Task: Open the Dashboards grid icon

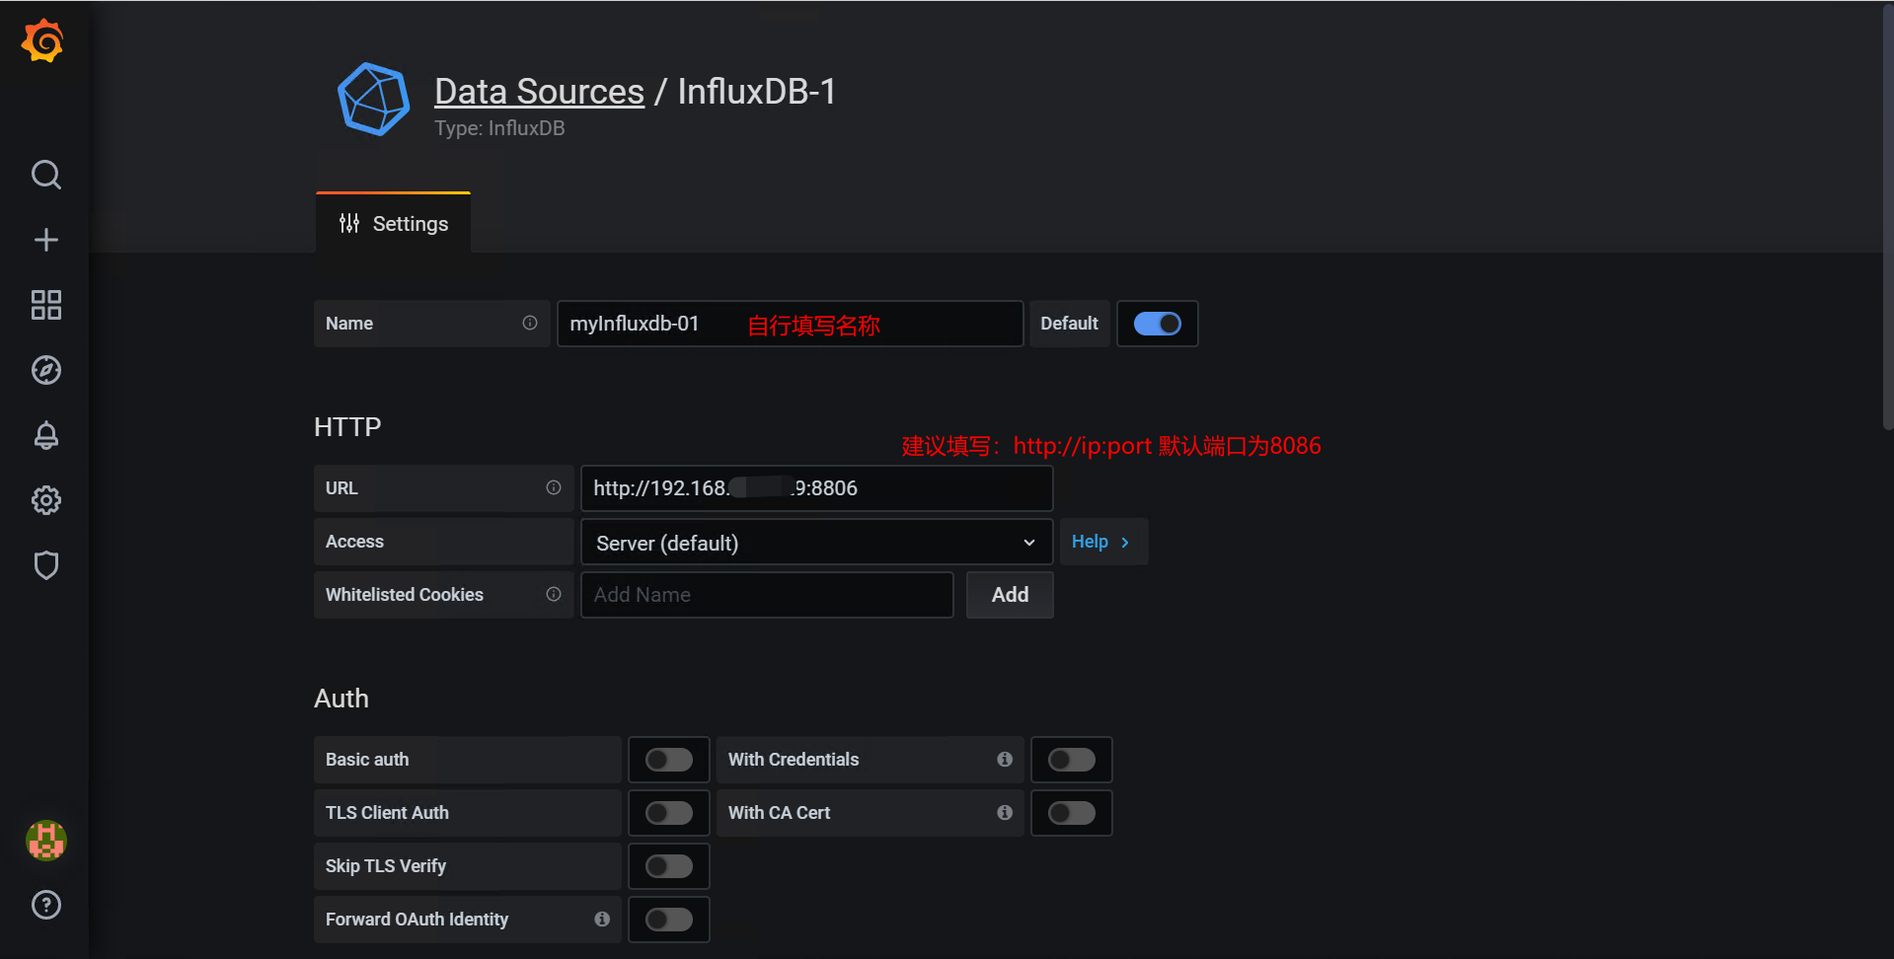Action: click(45, 305)
